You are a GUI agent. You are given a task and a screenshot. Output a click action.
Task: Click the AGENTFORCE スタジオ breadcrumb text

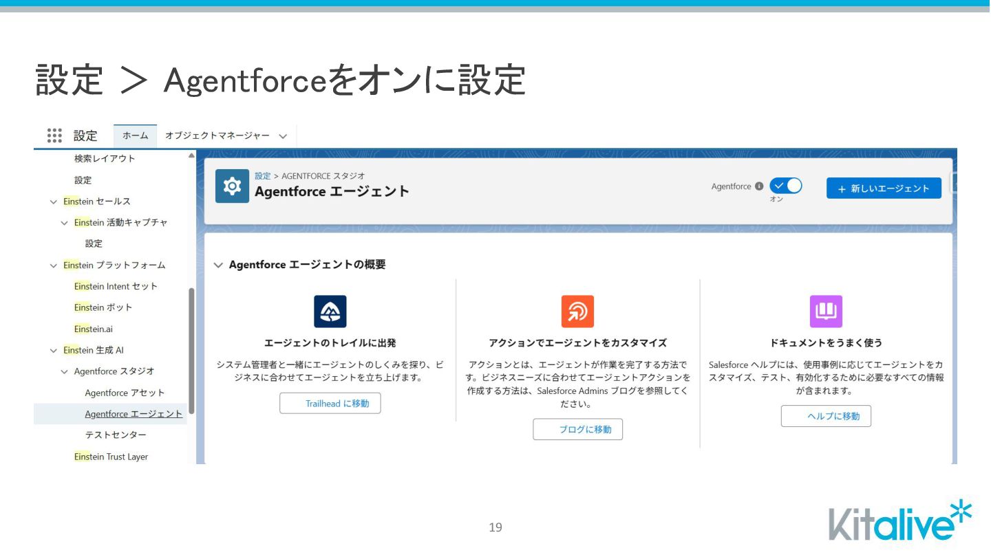[323, 176]
